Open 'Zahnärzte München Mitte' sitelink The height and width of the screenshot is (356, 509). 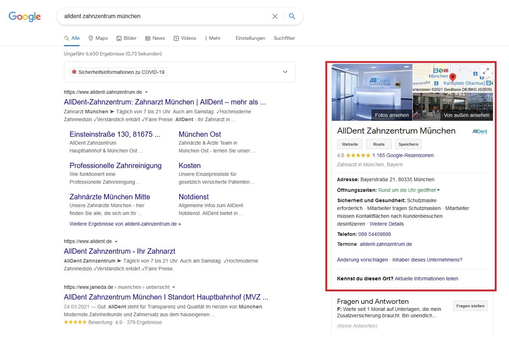(110, 197)
